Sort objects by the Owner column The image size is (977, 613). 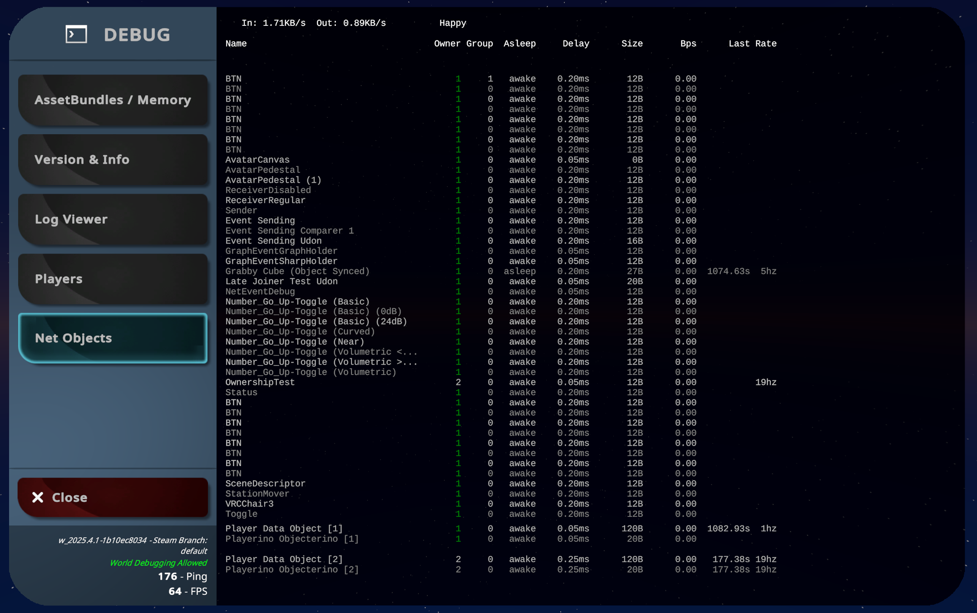tap(448, 44)
